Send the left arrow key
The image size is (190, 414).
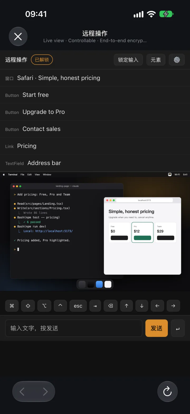(157, 306)
